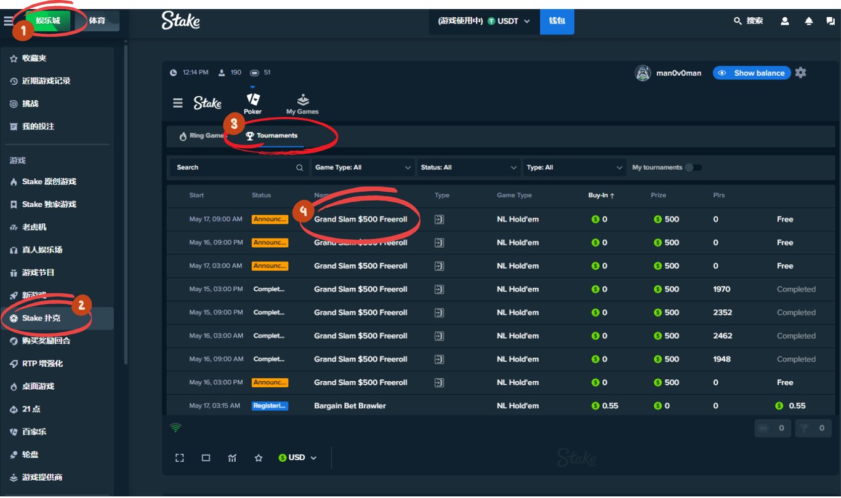Favorite the game with star icon
This screenshot has width=841, height=498.
pos(259,458)
